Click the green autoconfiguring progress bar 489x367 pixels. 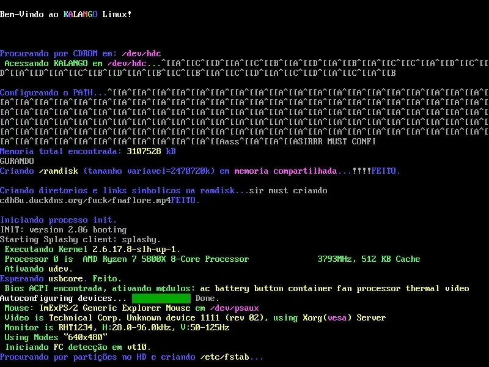[161, 298]
